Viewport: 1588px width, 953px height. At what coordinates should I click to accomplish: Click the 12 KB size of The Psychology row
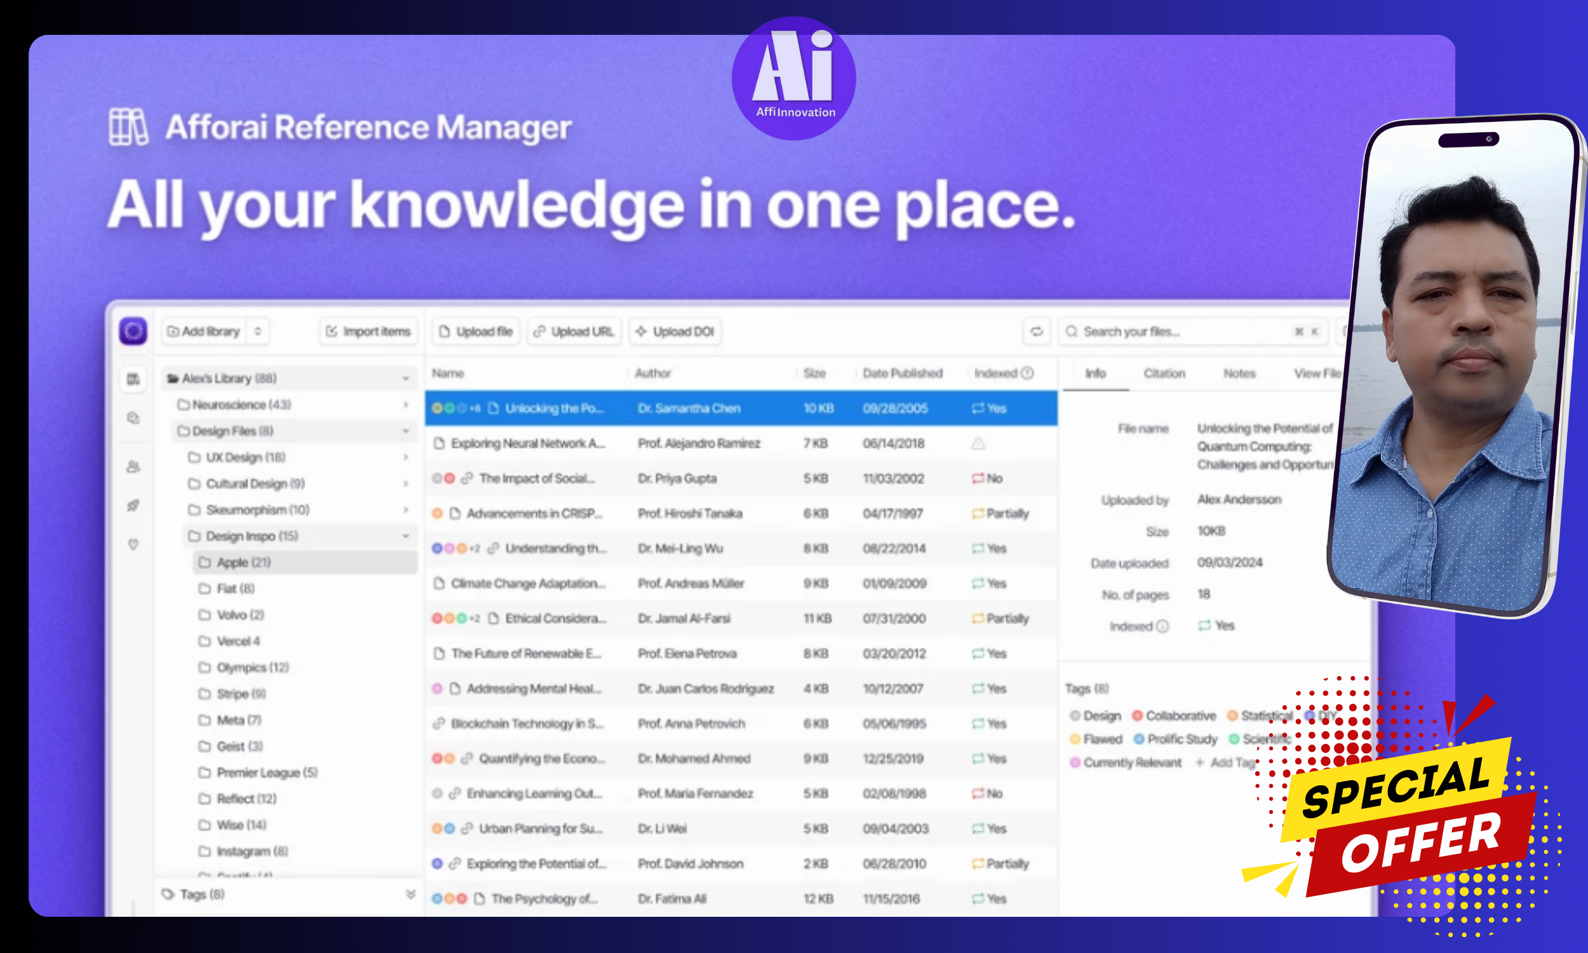pos(818,899)
